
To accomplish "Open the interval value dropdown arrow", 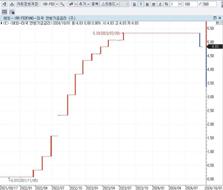I will point(180,4).
